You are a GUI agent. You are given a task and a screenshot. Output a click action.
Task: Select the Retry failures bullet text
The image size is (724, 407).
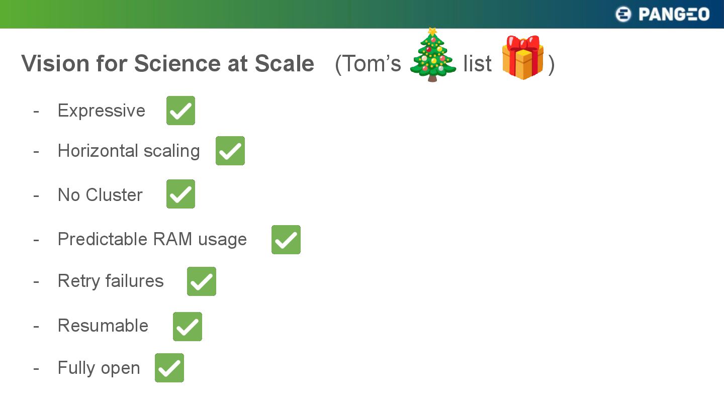tap(111, 281)
